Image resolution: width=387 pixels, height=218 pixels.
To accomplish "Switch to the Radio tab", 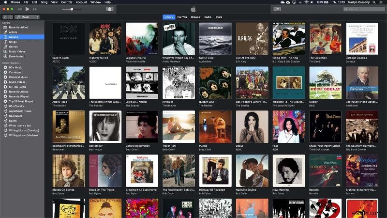I will [x=208, y=17].
